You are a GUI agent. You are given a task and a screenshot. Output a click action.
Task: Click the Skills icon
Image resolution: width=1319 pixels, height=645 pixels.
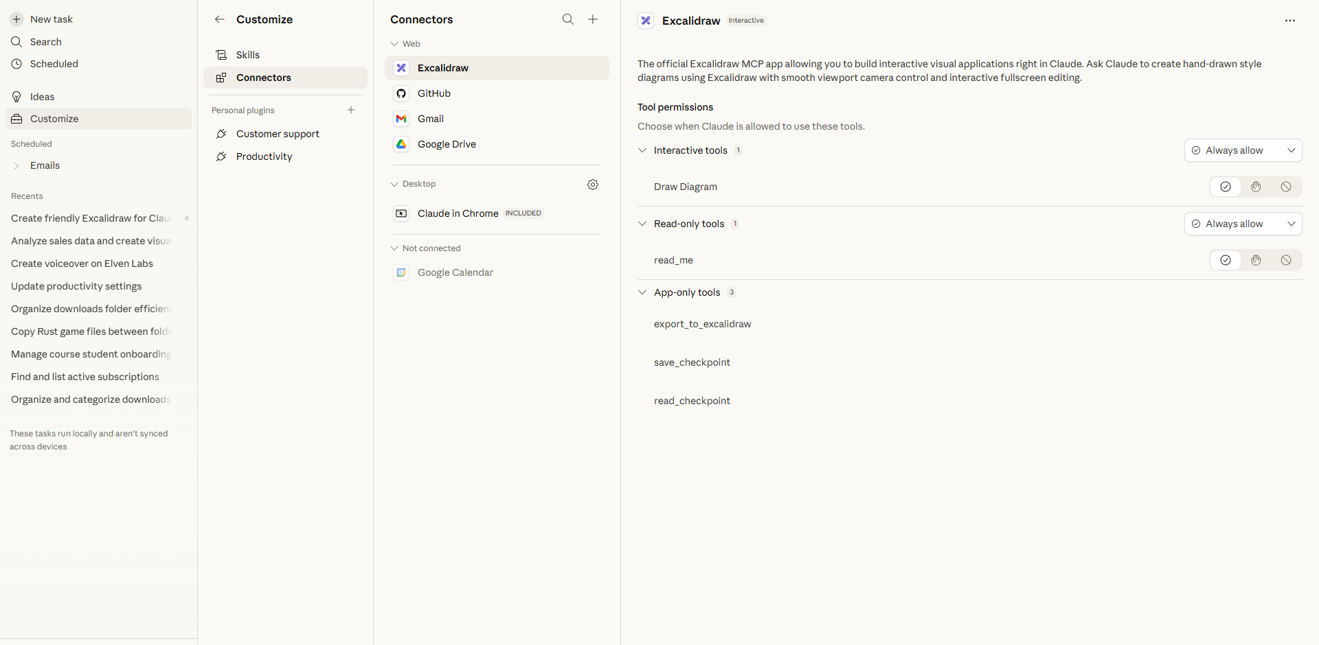[x=221, y=55]
